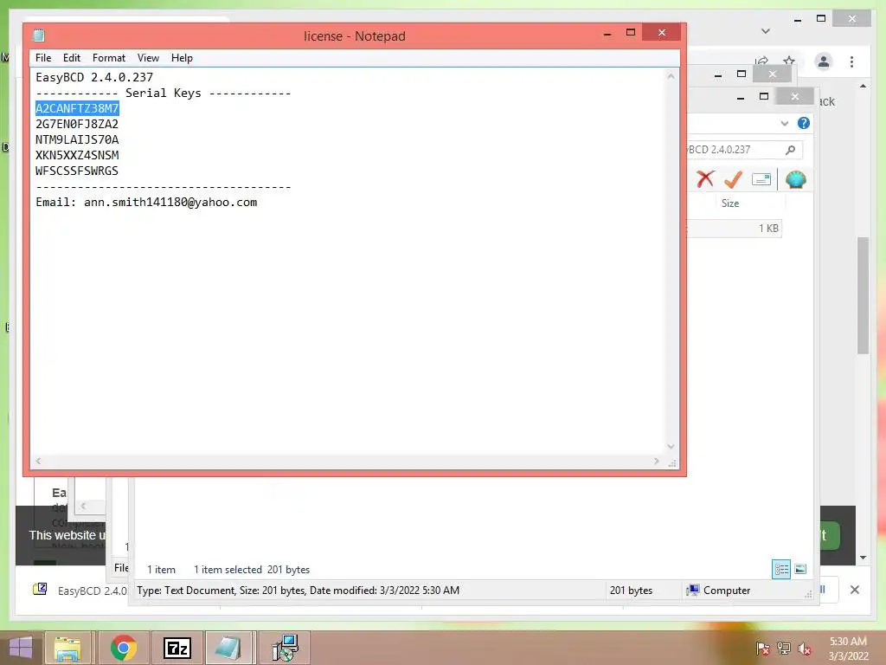This screenshot has height=665, width=886.
Task: Click the Size column header in Explorer
Action: (730, 203)
